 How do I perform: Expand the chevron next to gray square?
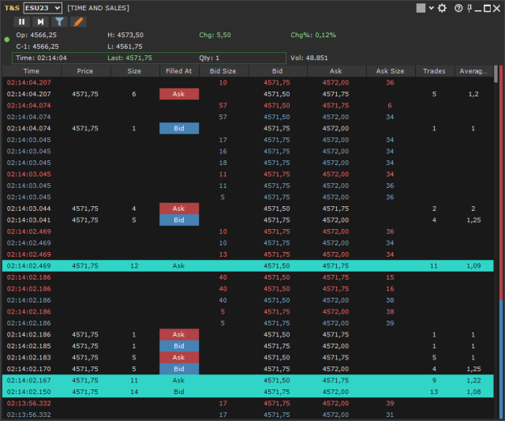(431, 8)
